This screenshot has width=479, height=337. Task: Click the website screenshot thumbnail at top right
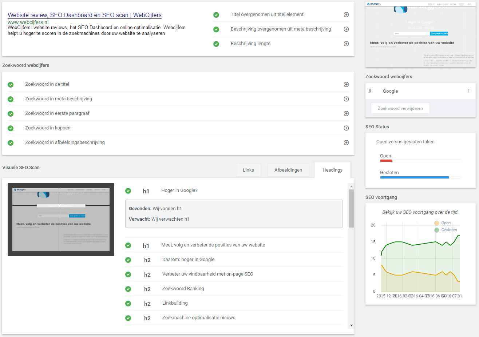420,35
